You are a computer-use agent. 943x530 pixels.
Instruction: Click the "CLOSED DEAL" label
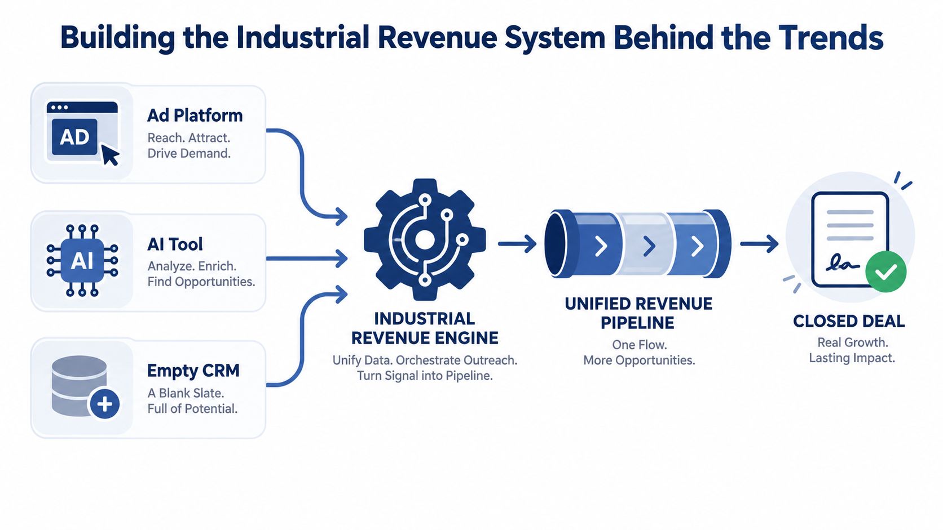(x=849, y=321)
